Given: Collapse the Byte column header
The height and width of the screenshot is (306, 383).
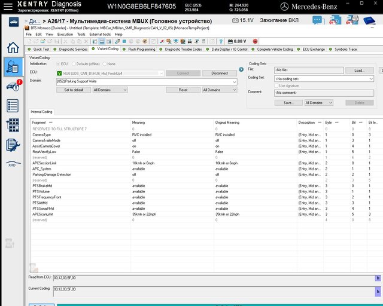Looking at the screenshot, I should [x=336, y=123].
